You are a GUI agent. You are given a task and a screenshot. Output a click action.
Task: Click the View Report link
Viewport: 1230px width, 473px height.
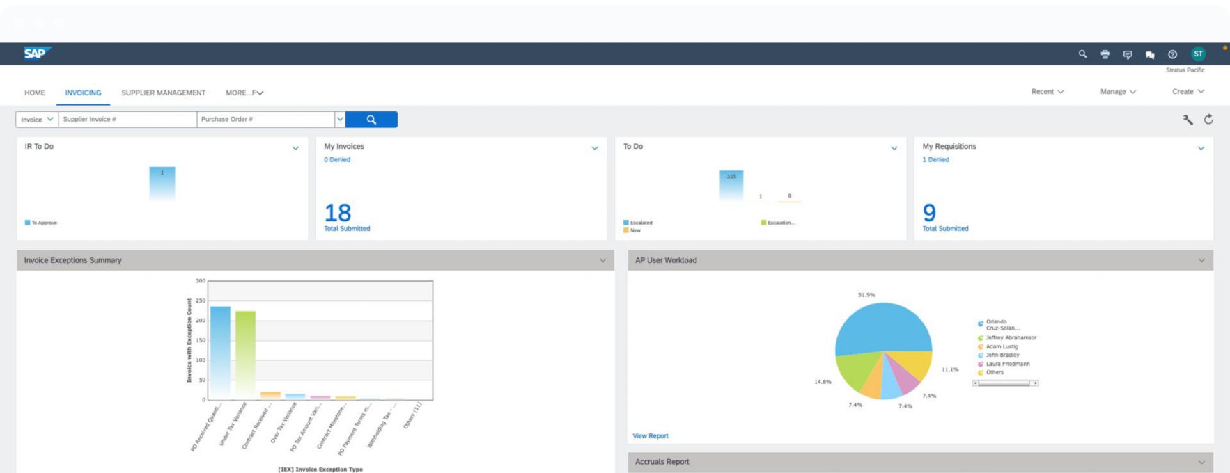point(650,436)
